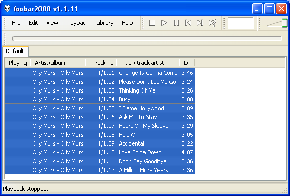Click the D.. duration column header
This screenshot has height=196, width=290.
click(187, 63)
